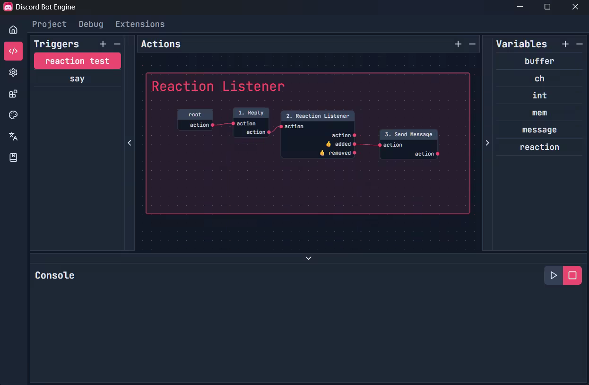Image resolution: width=589 pixels, height=385 pixels.
Task: Open the Project menu
Action: pos(49,24)
